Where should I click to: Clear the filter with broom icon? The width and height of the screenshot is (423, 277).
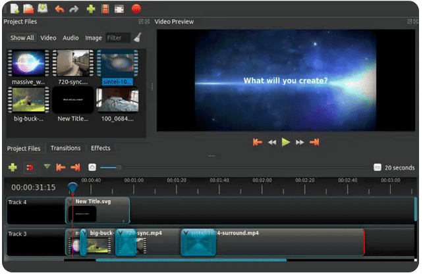tap(138, 38)
